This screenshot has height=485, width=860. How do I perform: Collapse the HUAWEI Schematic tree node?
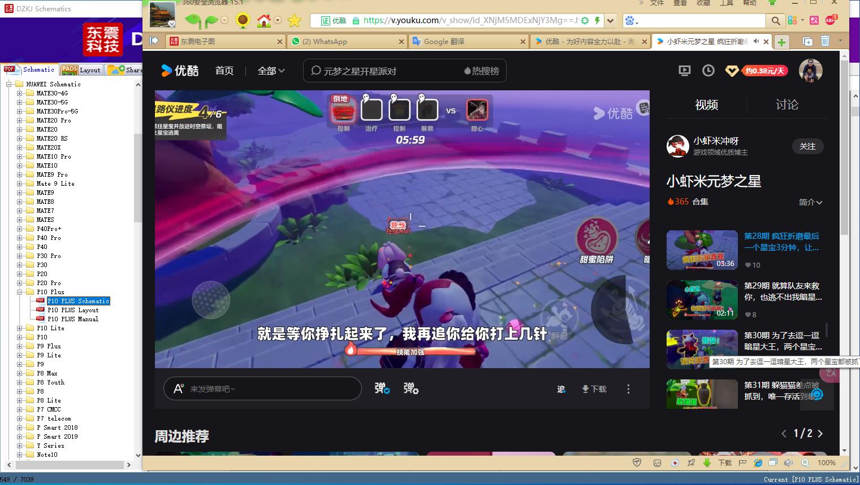click(9, 84)
